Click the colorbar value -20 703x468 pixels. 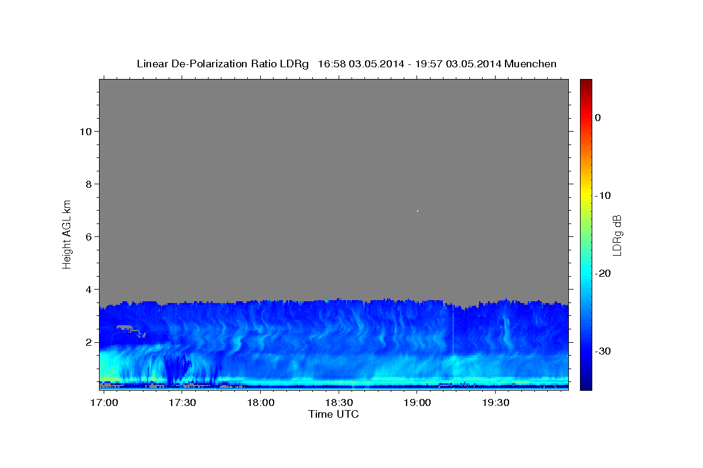point(603,273)
